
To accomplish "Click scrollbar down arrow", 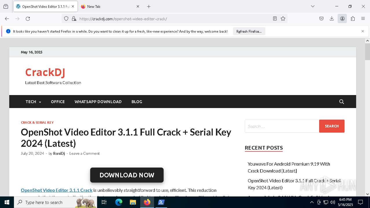I will click(x=367, y=194).
